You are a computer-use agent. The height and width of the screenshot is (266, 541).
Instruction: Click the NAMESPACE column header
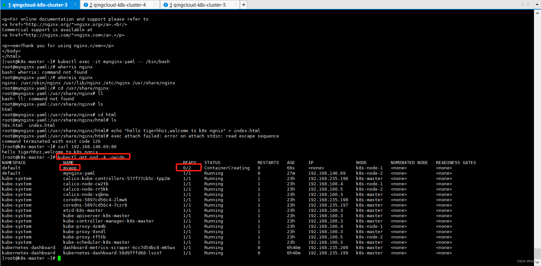(14, 162)
